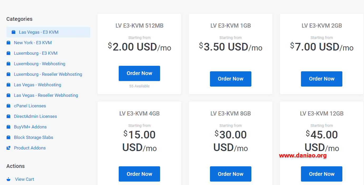
Task: Order the LV E3-KVM 8GB plan
Action: 231,174
